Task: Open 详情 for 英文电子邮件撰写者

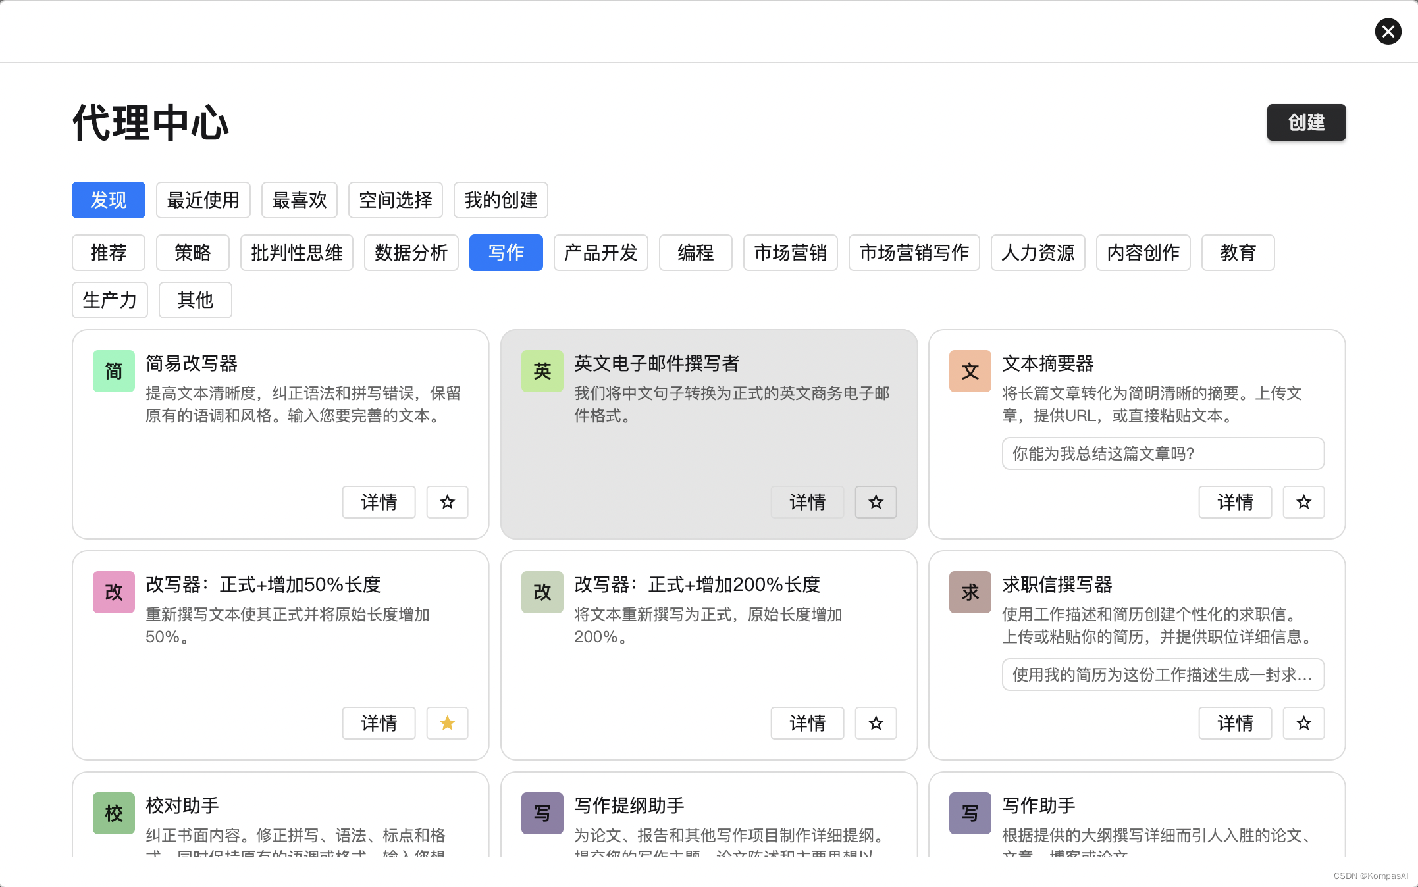Action: 807,502
